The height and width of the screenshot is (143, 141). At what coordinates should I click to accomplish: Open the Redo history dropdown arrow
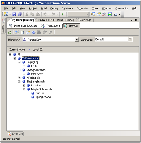(57, 14)
